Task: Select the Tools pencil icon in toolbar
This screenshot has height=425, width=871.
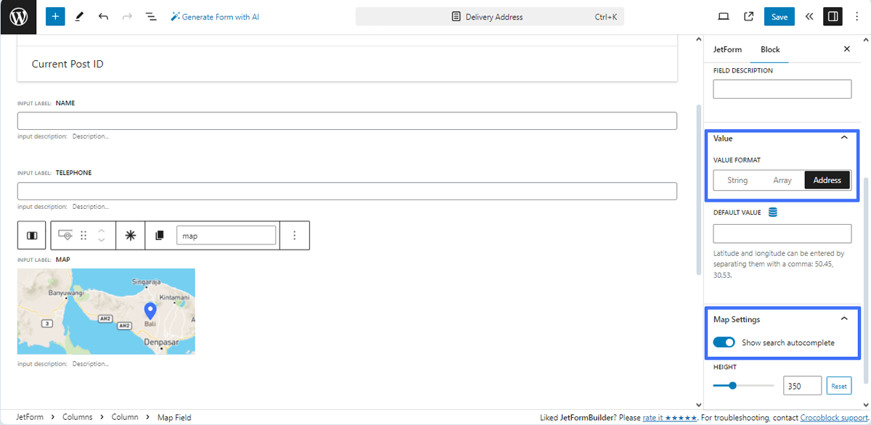Action: click(79, 16)
